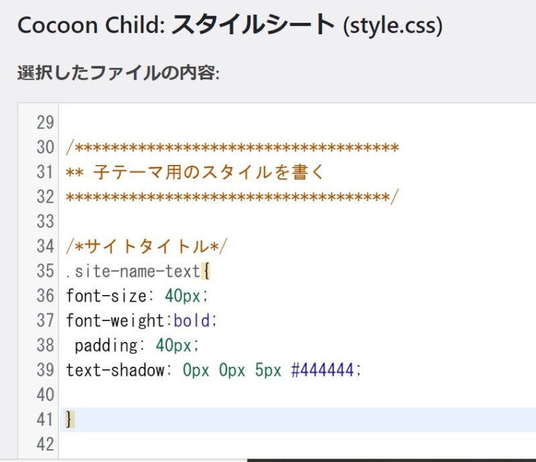Viewport: 536px width, 462px height.
Task: Click line number 41 in gutter
Action: [x=45, y=420]
